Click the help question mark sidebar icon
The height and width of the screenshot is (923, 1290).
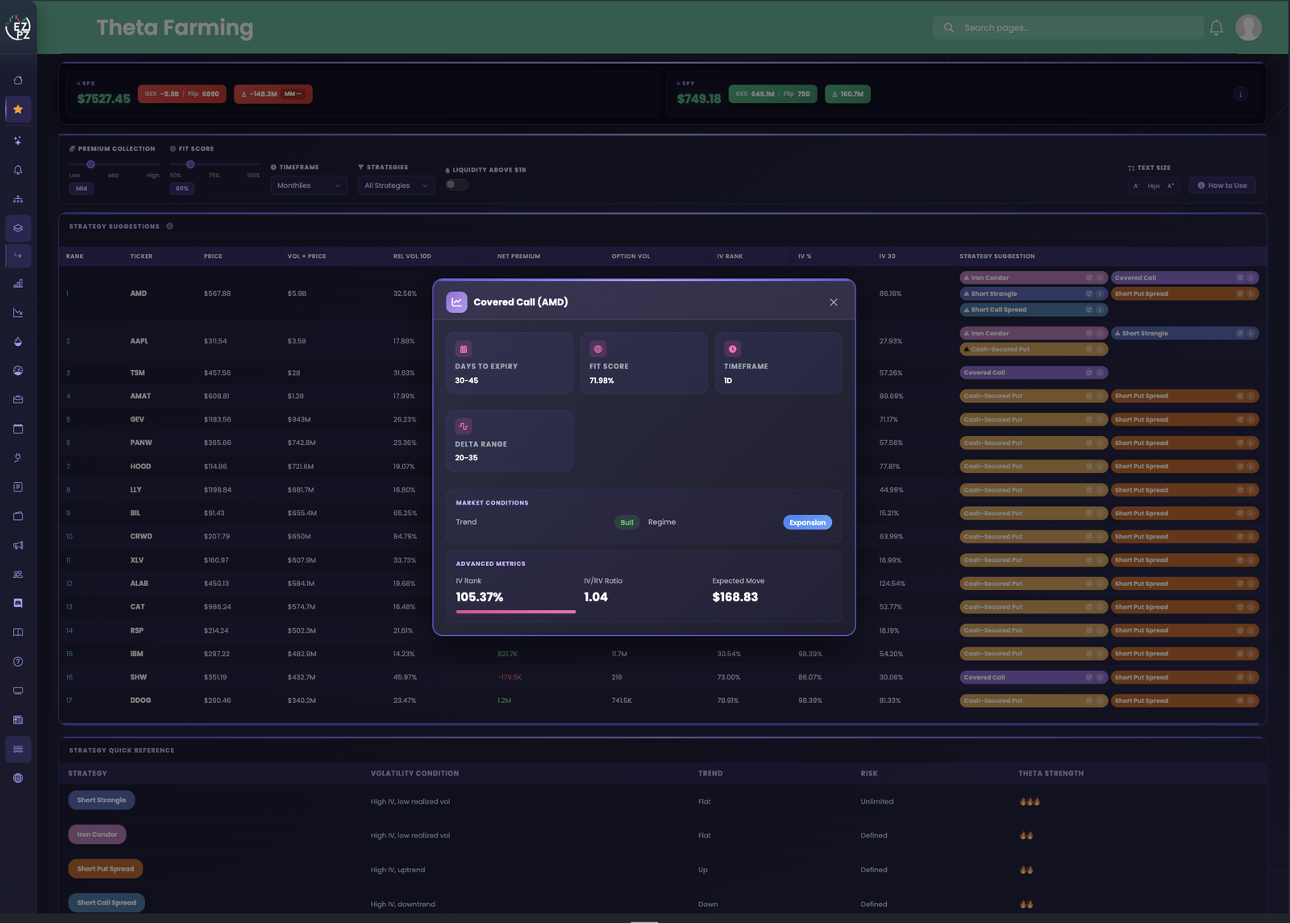pyautogui.click(x=18, y=662)
